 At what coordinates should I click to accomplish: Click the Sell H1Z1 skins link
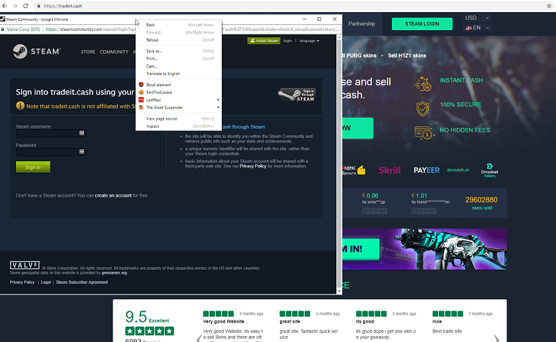407,56
